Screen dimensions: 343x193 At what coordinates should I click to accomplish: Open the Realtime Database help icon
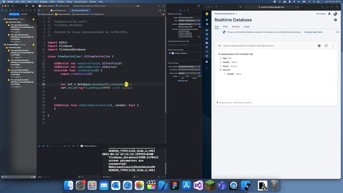pos(335,20)
